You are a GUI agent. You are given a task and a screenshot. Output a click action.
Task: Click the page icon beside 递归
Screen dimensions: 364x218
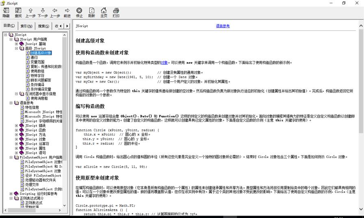28,58
